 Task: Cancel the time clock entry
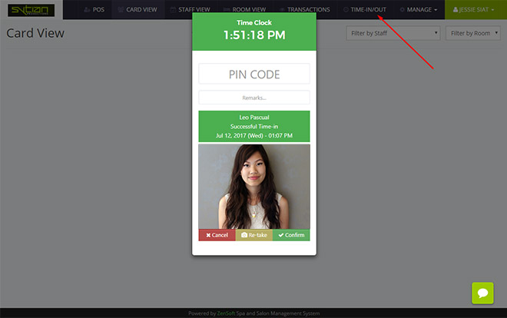[217, 235]
